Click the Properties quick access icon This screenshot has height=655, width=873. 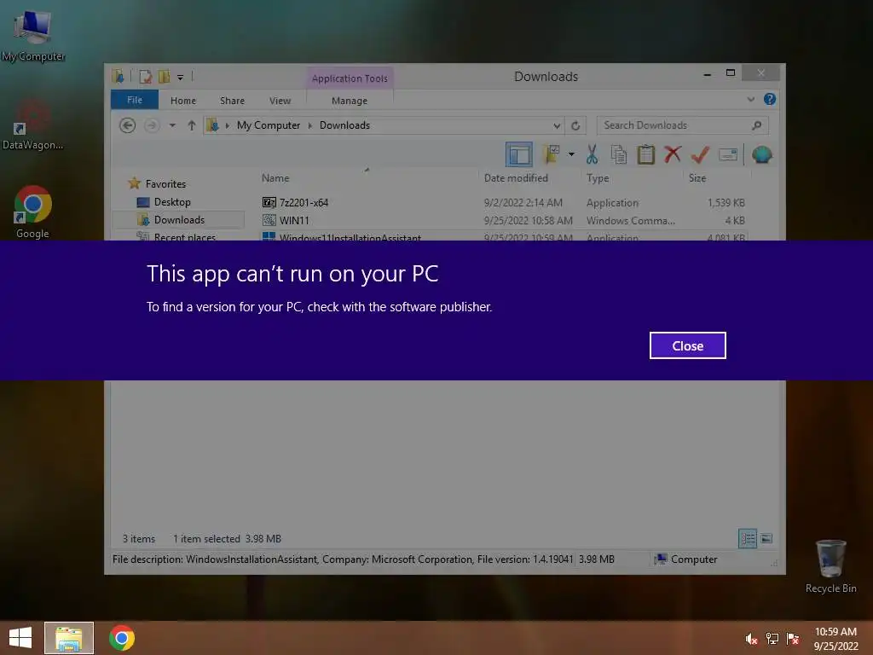(145, 77)
